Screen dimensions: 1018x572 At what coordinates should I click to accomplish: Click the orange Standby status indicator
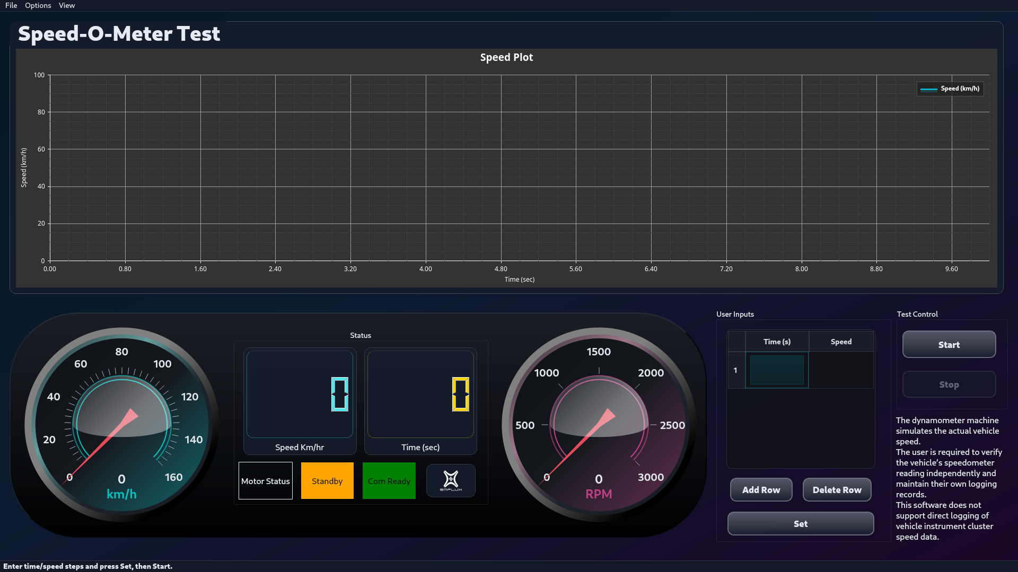tap(327, 481)
